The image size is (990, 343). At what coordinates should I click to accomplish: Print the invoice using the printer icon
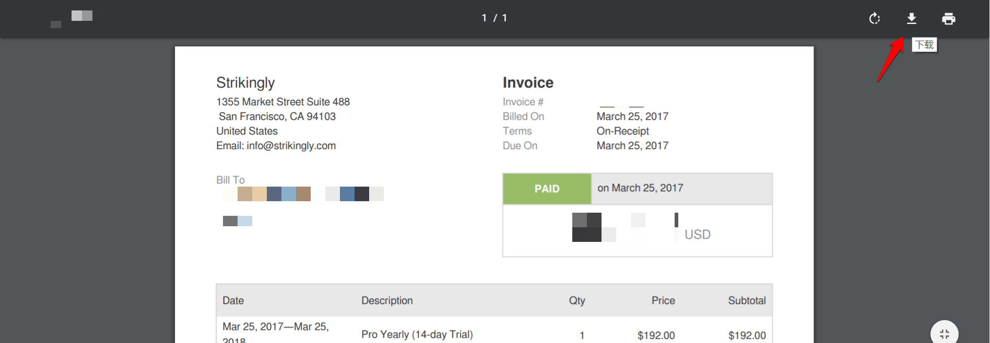949,19
